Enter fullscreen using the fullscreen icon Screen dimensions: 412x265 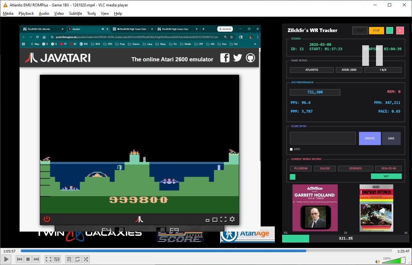point(48,259)
